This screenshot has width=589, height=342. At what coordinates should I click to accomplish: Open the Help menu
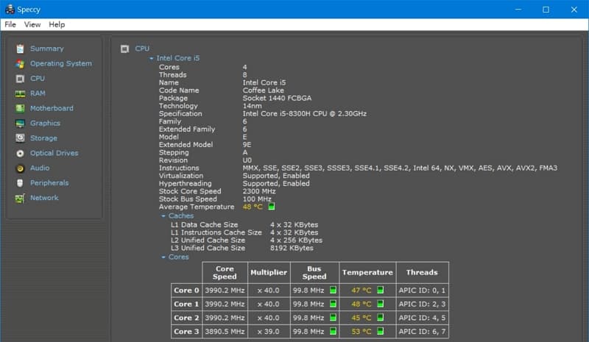pyautogui.click(x=57, y=24)
